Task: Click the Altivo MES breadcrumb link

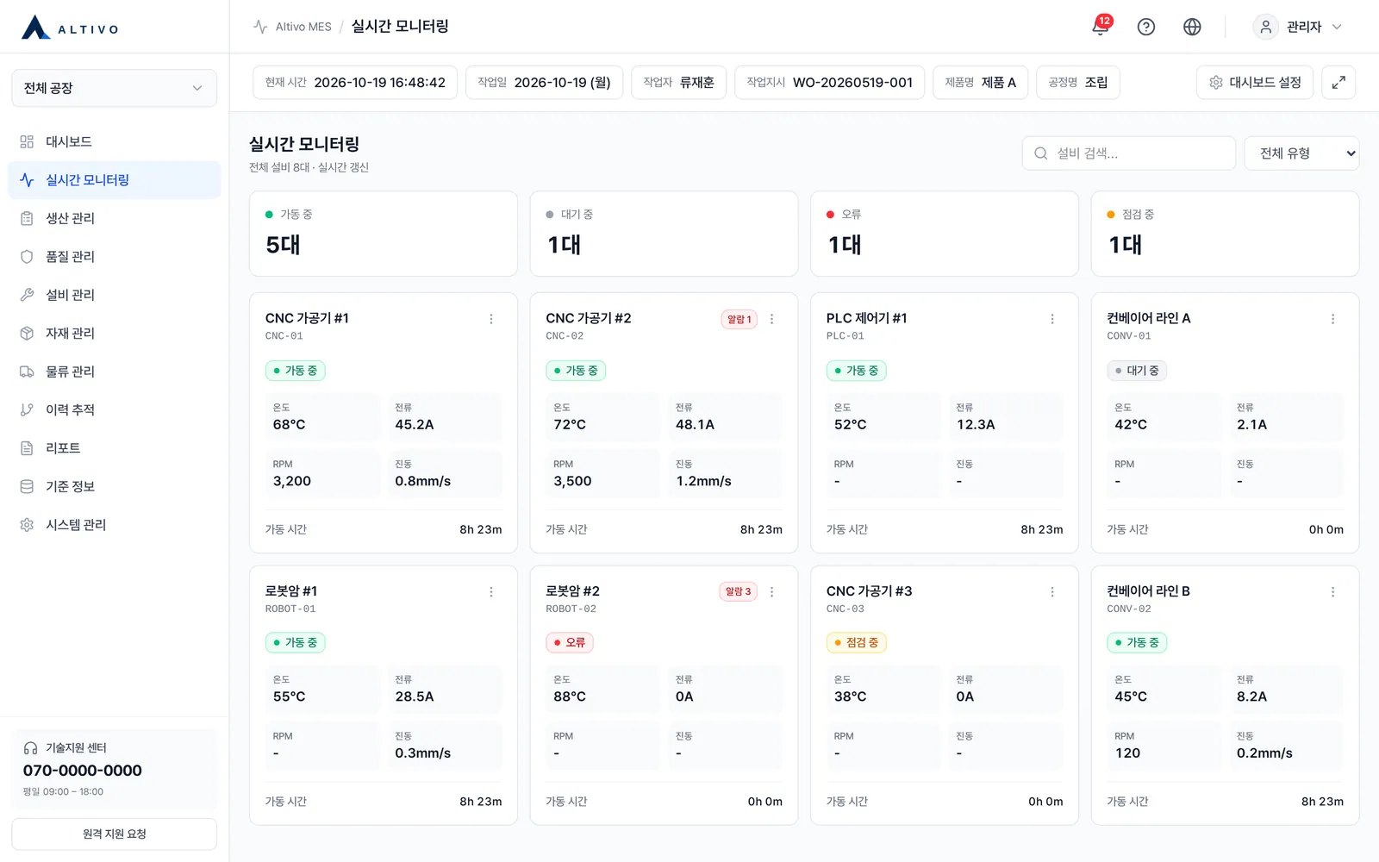Action: 303,27
